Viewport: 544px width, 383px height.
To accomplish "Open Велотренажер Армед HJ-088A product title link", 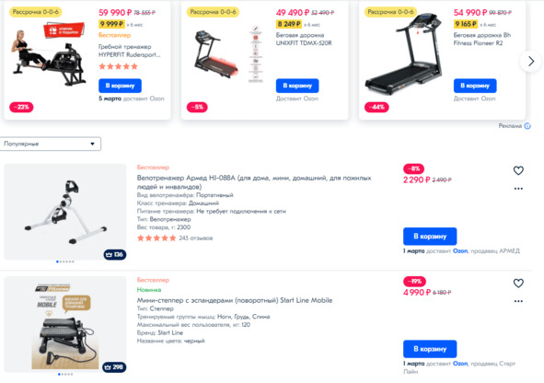I will click(x=254, y=182).
